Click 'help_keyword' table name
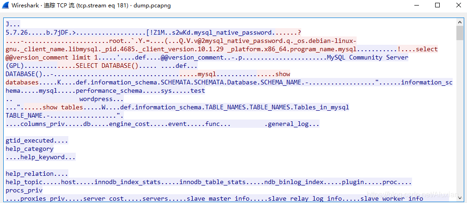Screen dimensions: 467x203 coord(42,157)
